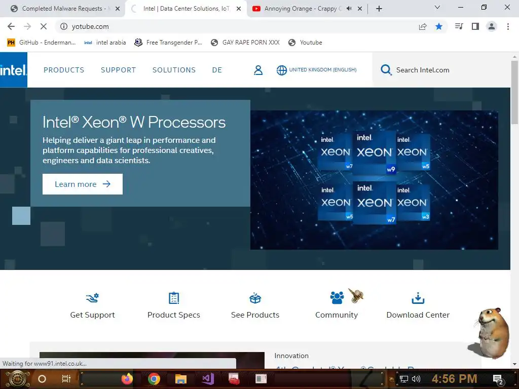This screenshot has height=389, width=519.
Task: Click the Intel logo
Action: point(14,70)
